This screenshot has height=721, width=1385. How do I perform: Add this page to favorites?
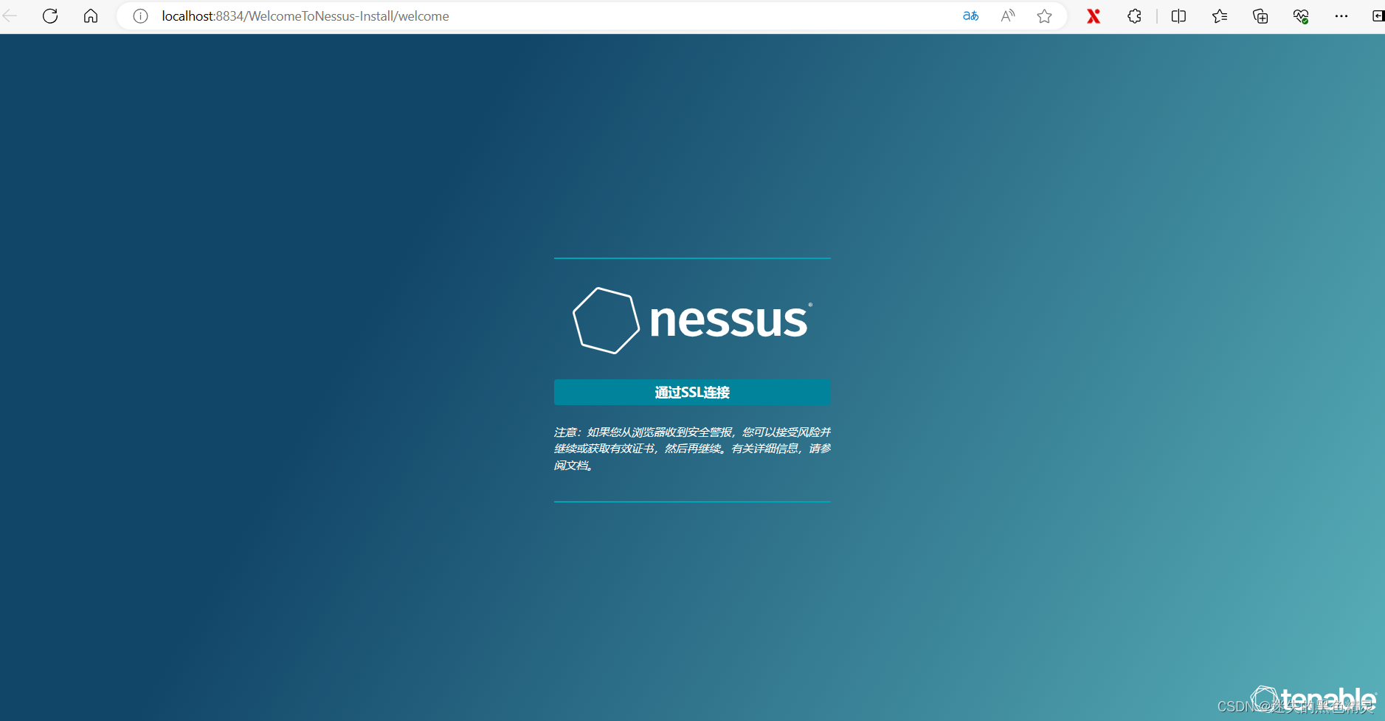1044,16
